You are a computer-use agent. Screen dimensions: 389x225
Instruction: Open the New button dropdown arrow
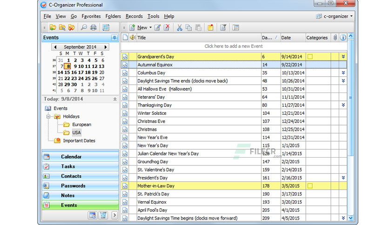150,27
